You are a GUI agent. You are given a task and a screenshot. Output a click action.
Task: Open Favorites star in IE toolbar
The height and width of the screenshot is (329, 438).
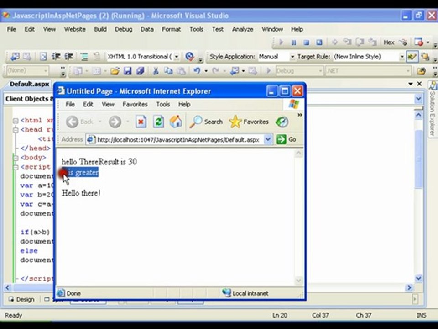(x=249, y=122)
